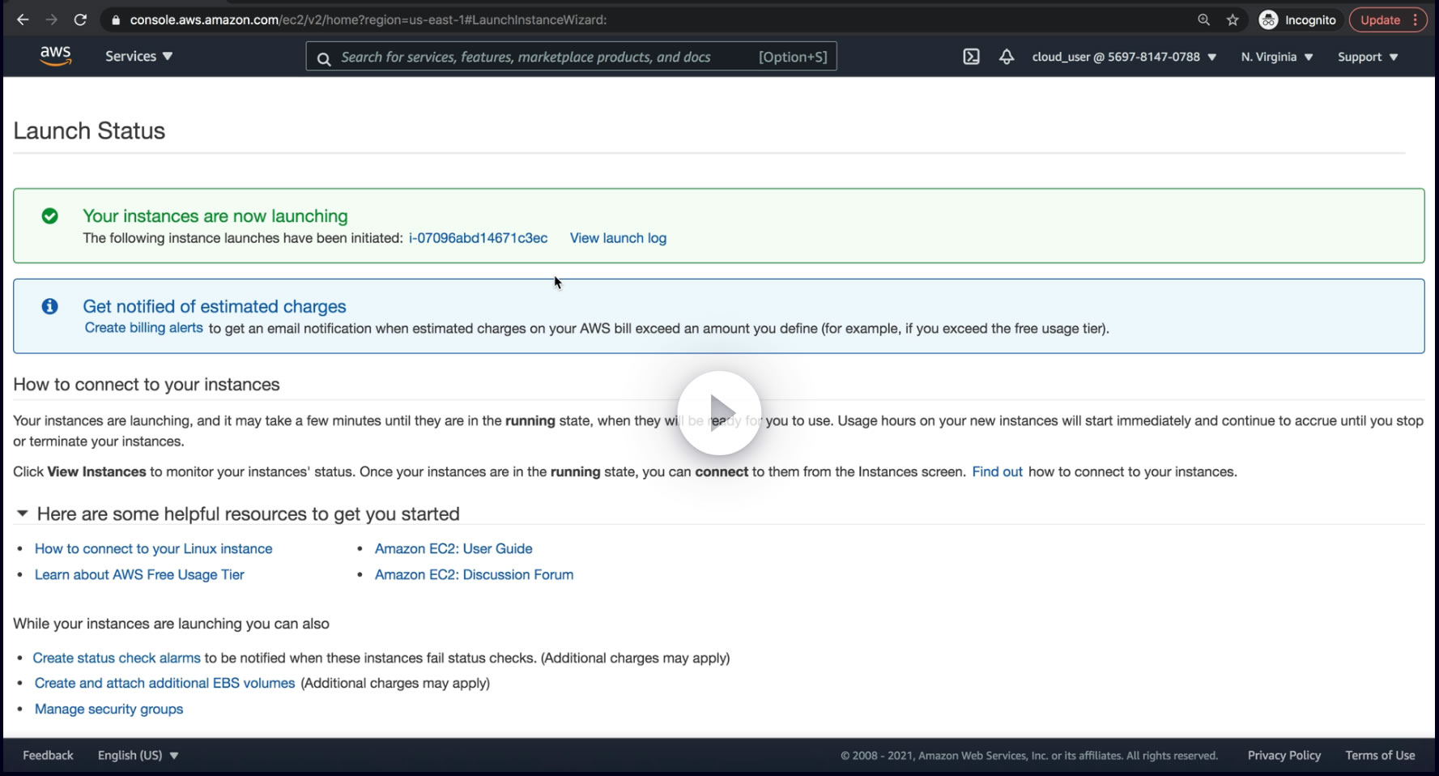Open the Manage security groups link
Screen dimensions: 1439x776
(109, 709)
